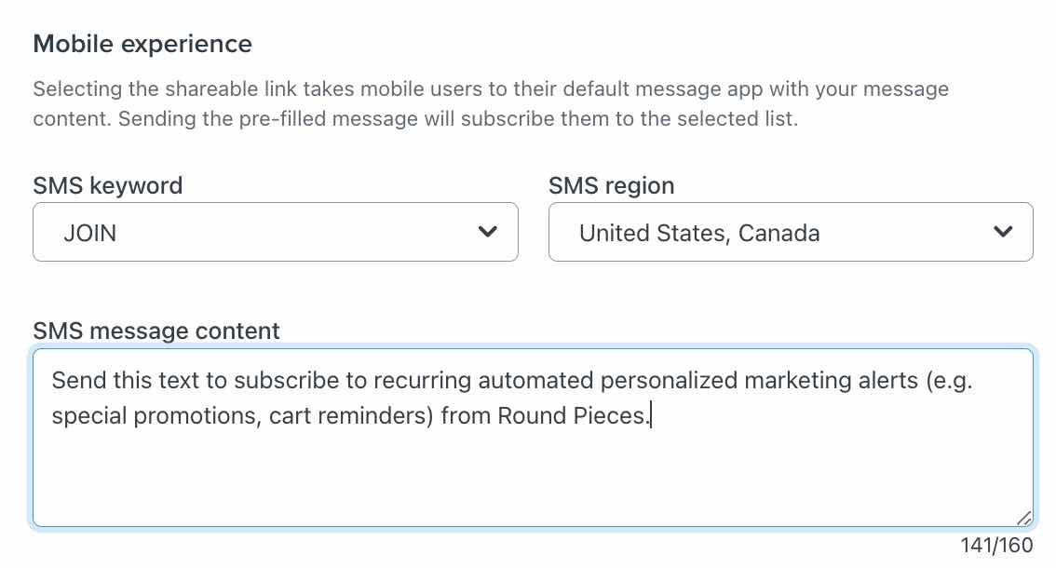Screen dimensions: 1056x568
Task: Place cursor after Round Pieces text
Action: [650, 415]
